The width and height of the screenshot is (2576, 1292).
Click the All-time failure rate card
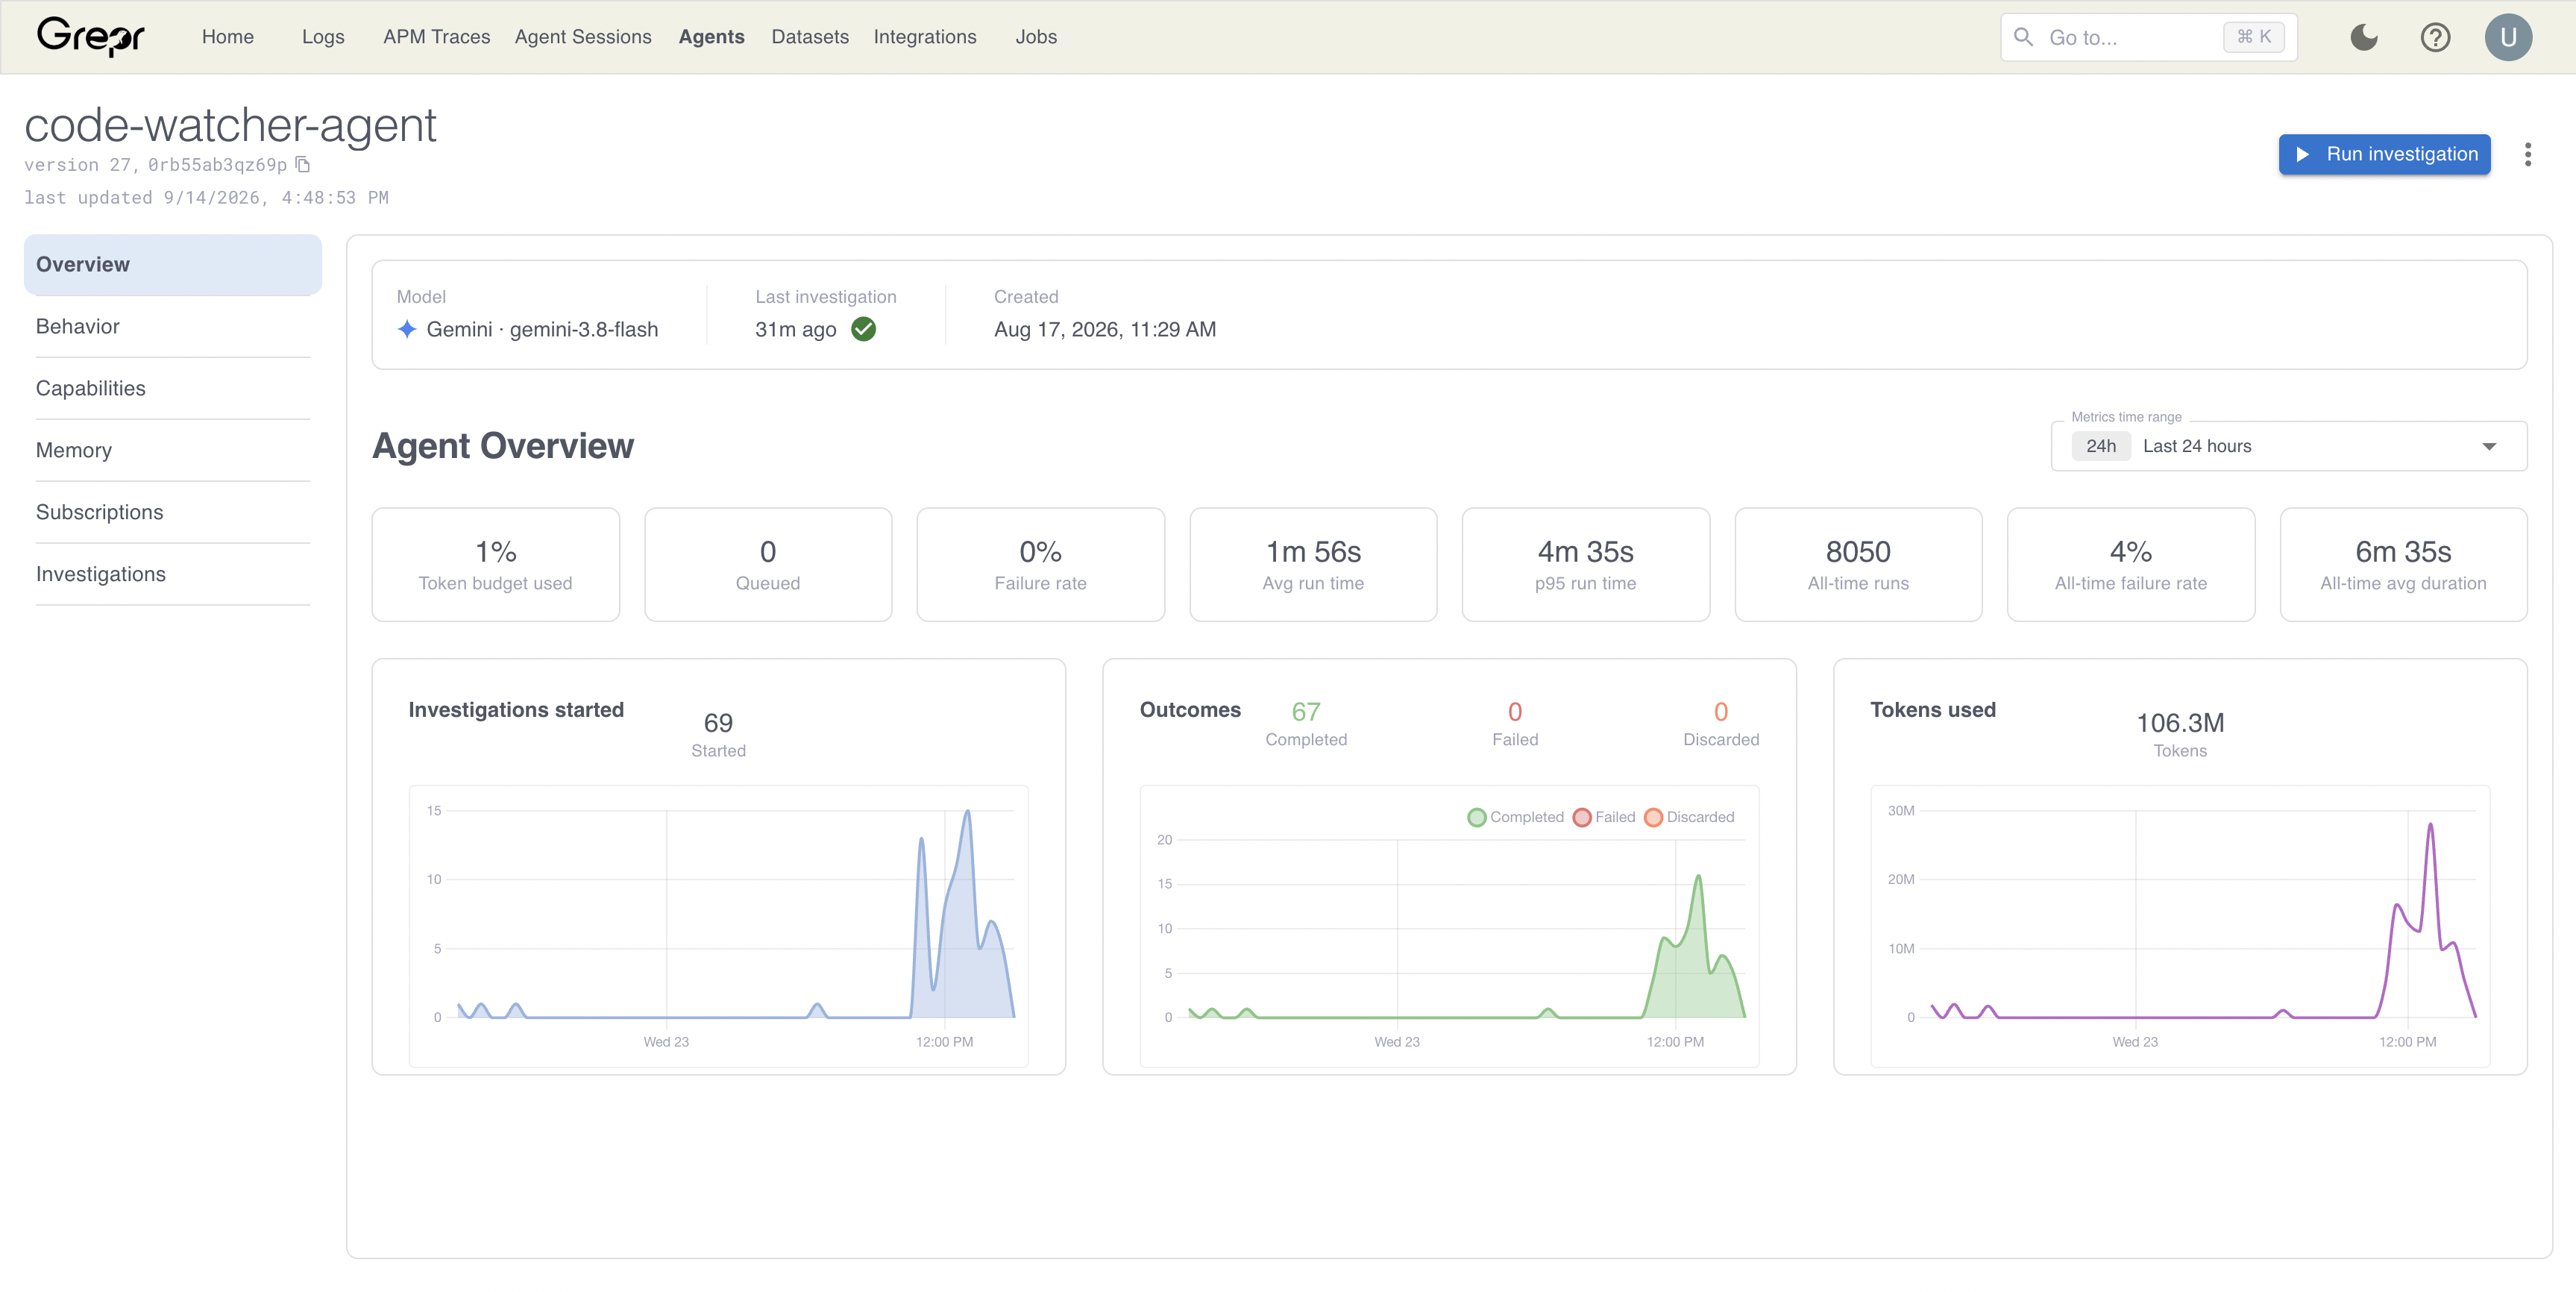click(2131, 564)
